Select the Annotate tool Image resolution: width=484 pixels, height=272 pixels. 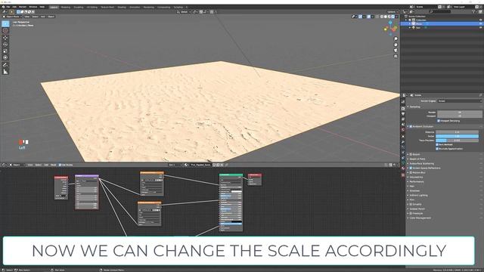pyautogui.click(x=5, y=65)
